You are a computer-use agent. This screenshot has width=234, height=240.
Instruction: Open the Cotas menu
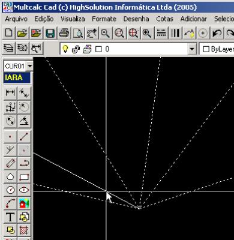[x=164, y=19]
